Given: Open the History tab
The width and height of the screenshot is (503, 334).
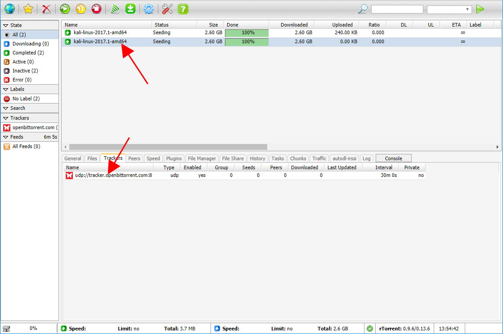Looking at the screenshot, I should coord(257,158).
